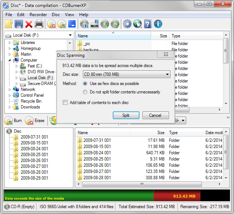Expand the Downloads tree node
234x214 pixels.
10,107
